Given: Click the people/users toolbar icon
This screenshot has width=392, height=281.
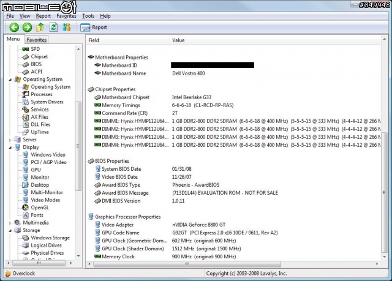Looking at the screenshot, I should (67, 27).
